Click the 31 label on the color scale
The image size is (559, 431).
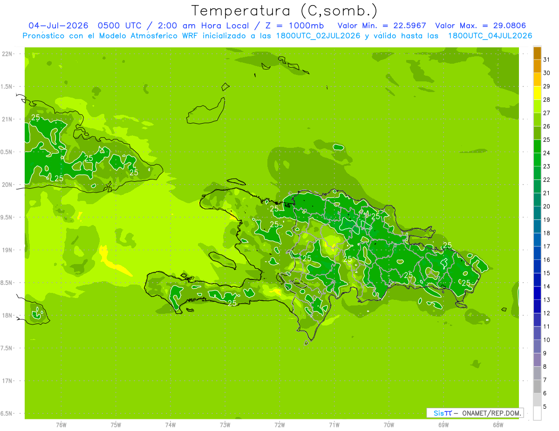547,60
